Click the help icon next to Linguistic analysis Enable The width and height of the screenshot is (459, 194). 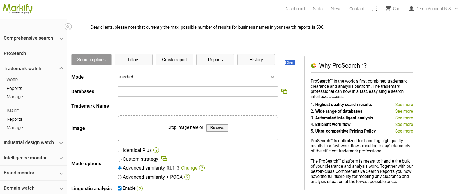[x=140, y=189]
